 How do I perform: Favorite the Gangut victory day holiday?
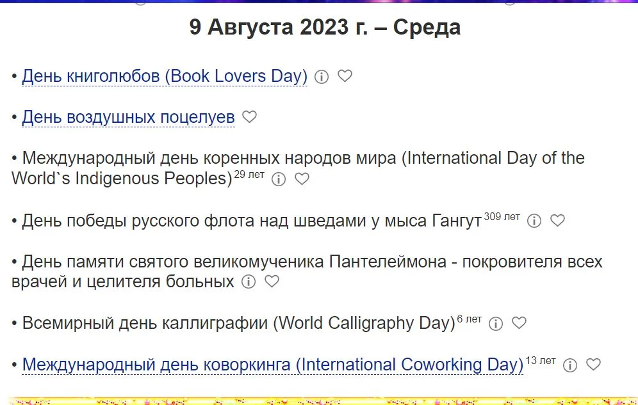coord(557,221)
